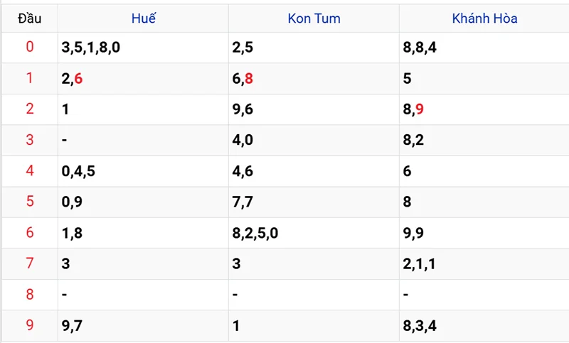Select Kon Tum cell showing 7,7
Image resolution: width=569 pixels, height=343 pixels.
point(243,202)
